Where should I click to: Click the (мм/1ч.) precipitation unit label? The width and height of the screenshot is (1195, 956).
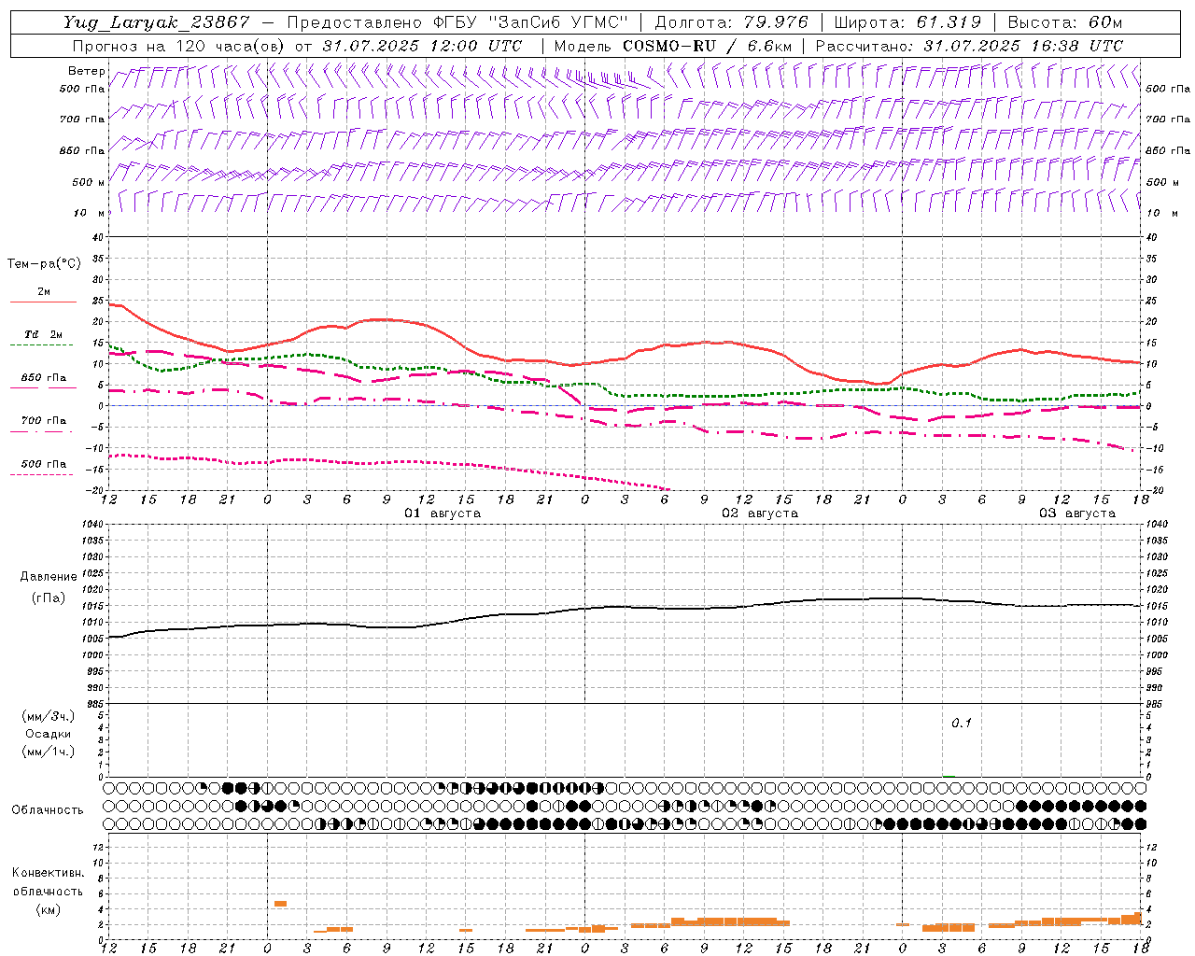pyautogui.click(x=49, y=752)
